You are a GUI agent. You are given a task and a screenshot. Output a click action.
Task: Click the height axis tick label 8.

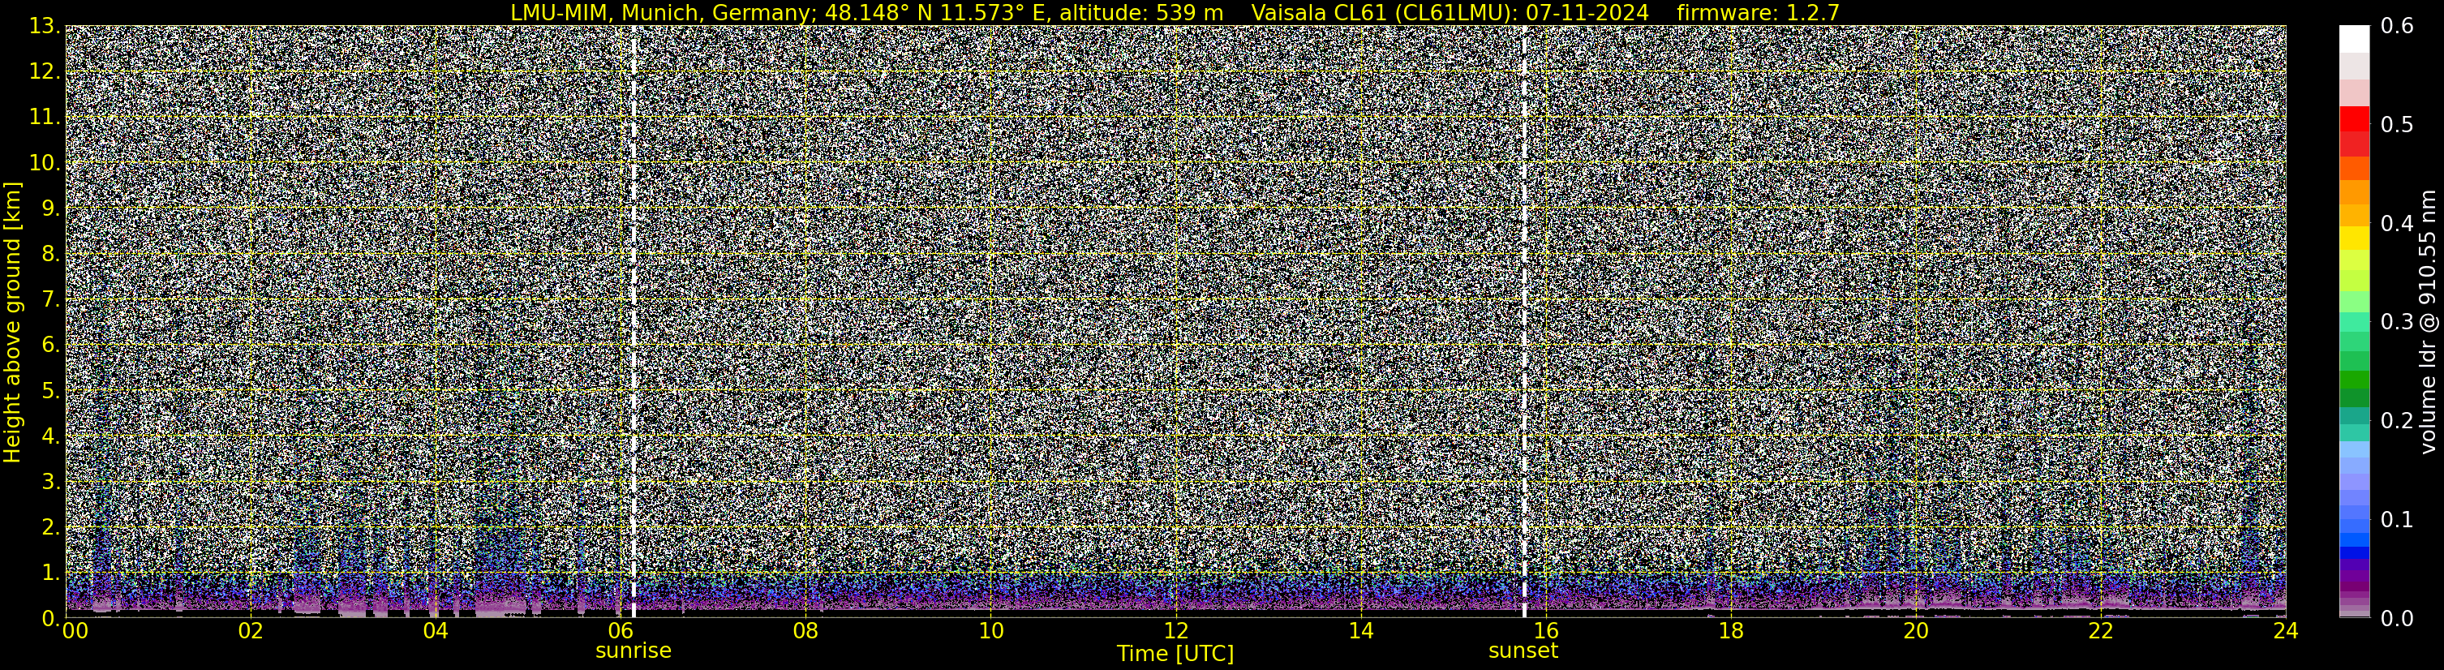(x=50, y=255)
